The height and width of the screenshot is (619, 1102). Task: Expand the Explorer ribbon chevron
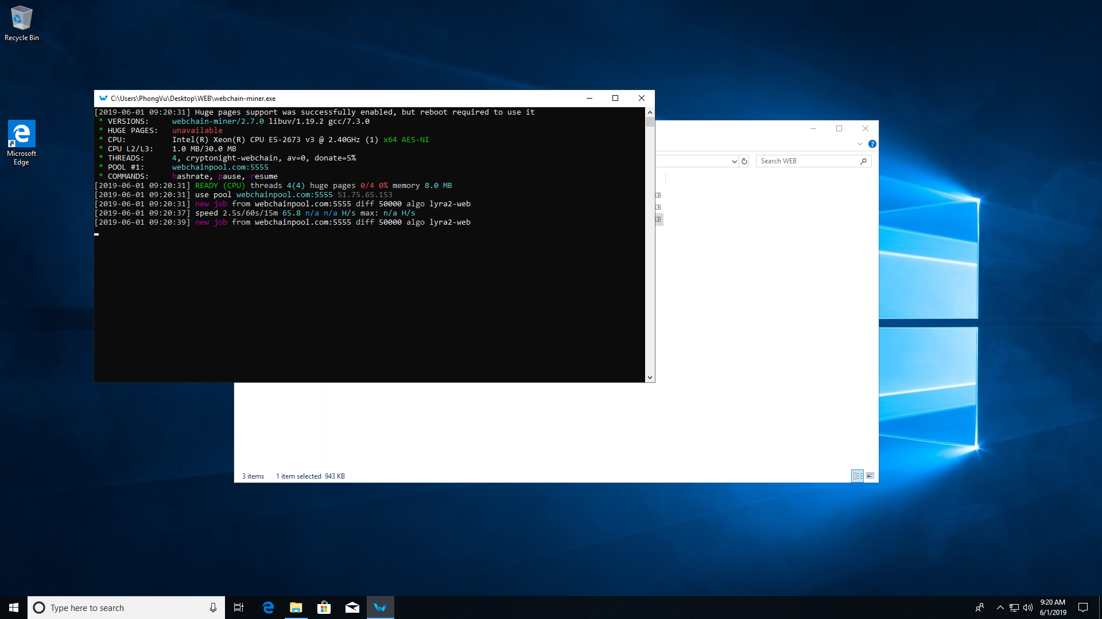coord(860,144)
